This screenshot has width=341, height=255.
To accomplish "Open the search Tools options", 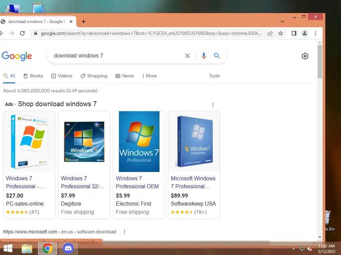I will coord(214,76).
